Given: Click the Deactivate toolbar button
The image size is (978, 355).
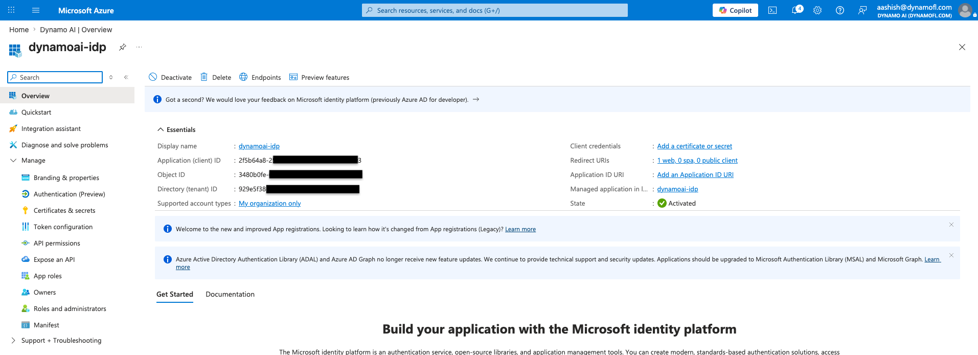Looking at the screenshot, I should tap(170, 77).
